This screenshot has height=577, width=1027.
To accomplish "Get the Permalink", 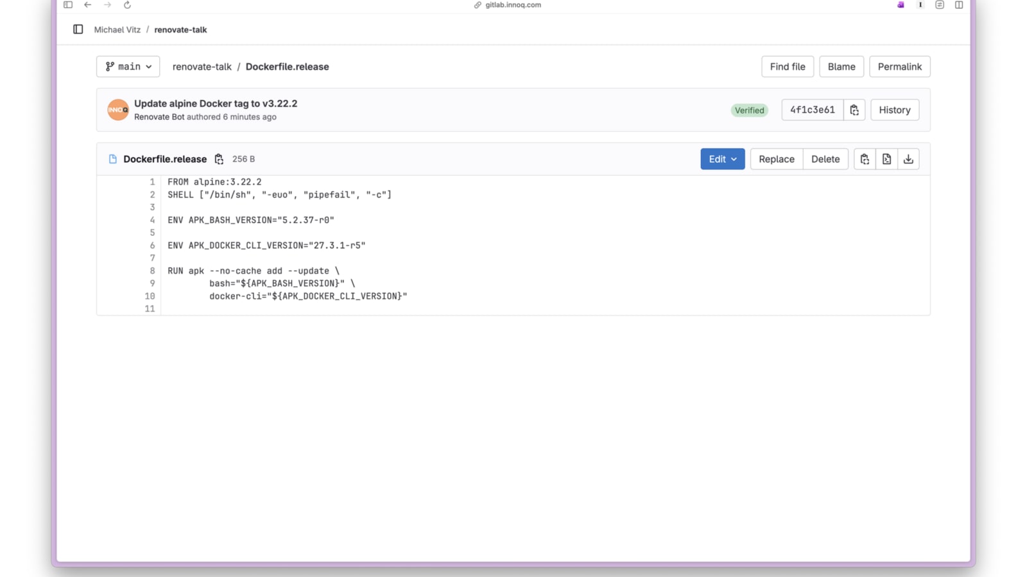I will point(900,67).
